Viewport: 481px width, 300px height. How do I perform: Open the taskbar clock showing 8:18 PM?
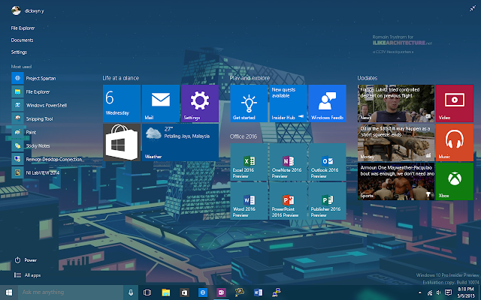pos(465,292)
